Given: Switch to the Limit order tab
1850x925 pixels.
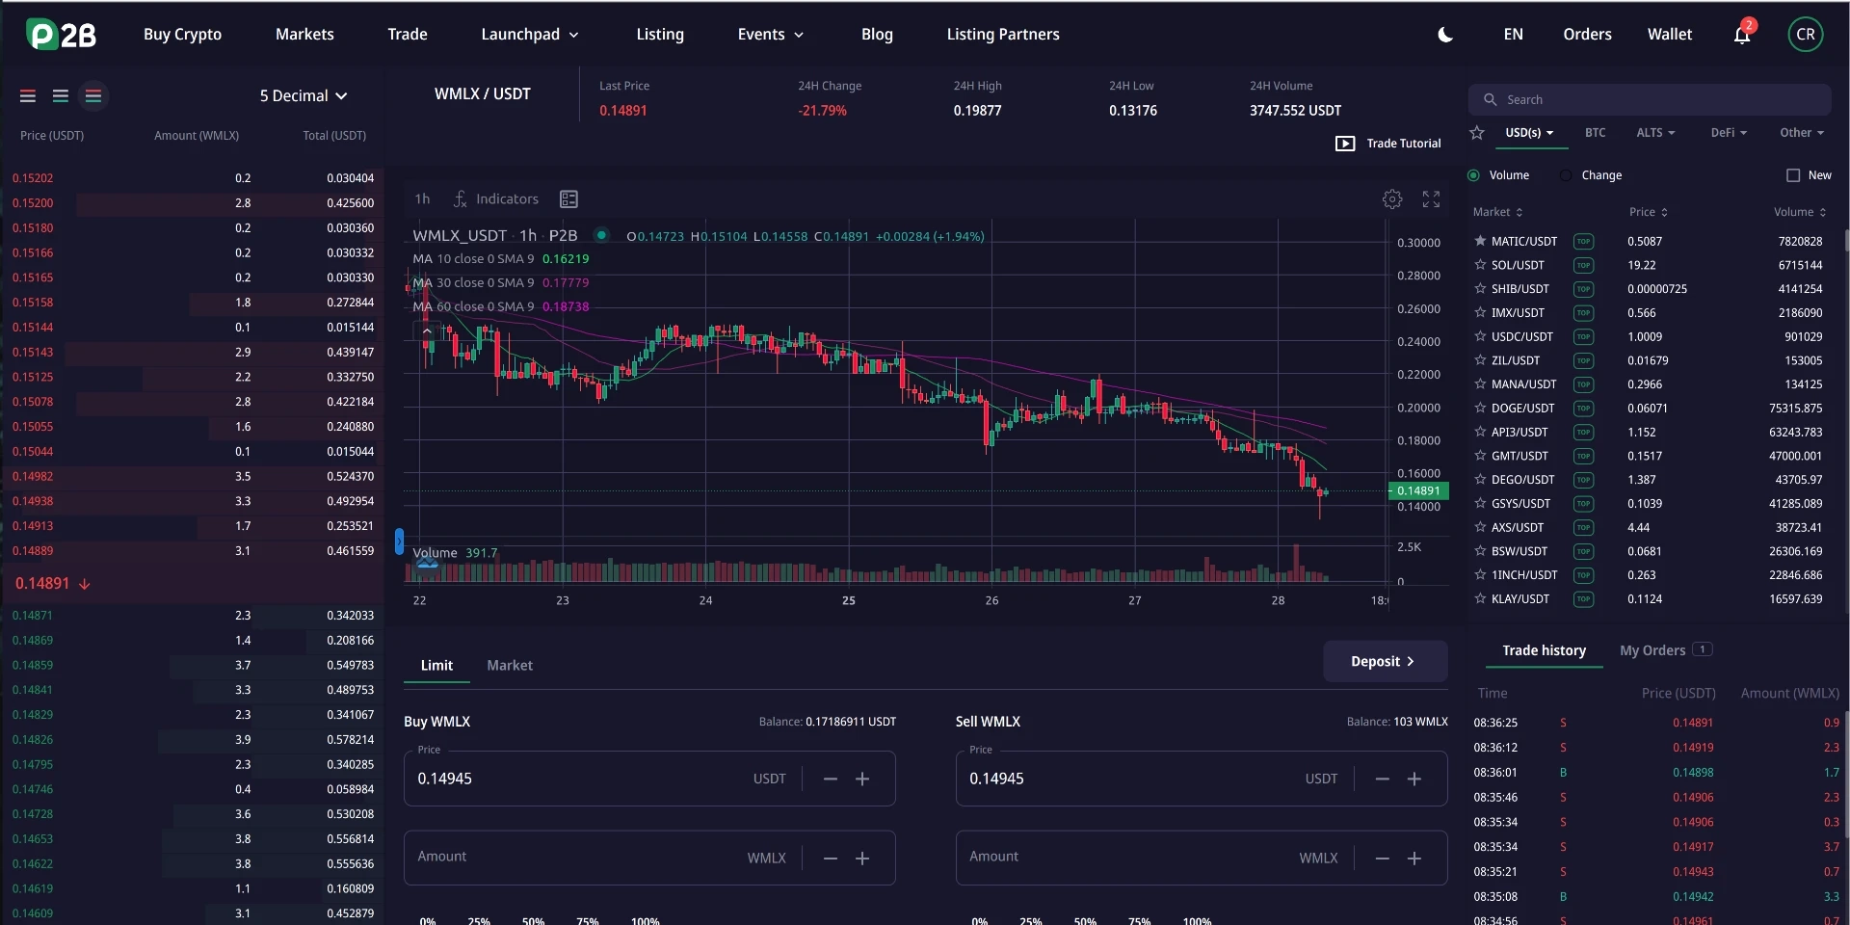Looking at the screenshot, I should (436, 666).
